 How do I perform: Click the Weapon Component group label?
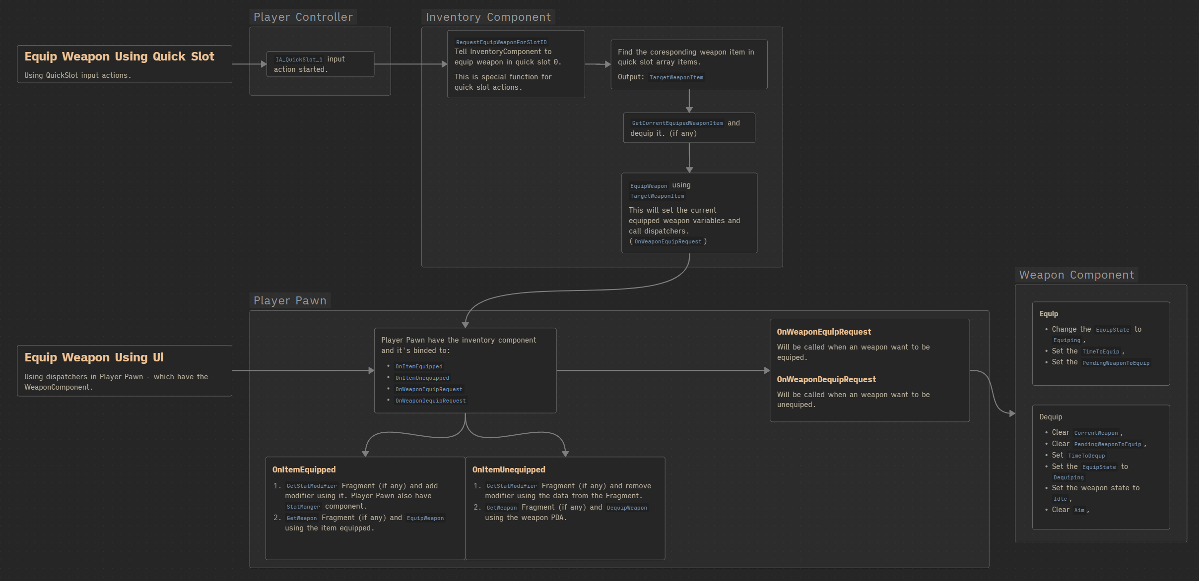coord(1076,275)
